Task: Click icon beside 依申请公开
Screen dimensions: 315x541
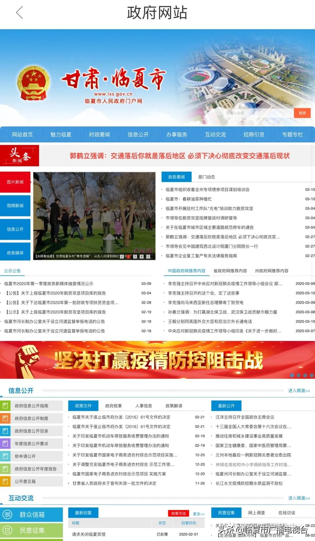Action: pos(5,456)
